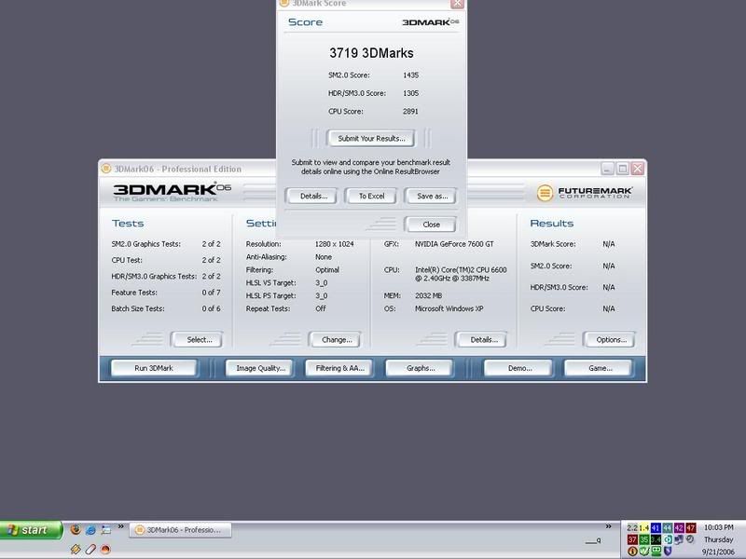The height and width of the screenshot is (559, 746).
Task: Click Select under the Tests section
Action: pyautogui.click(x=198, y=339)
